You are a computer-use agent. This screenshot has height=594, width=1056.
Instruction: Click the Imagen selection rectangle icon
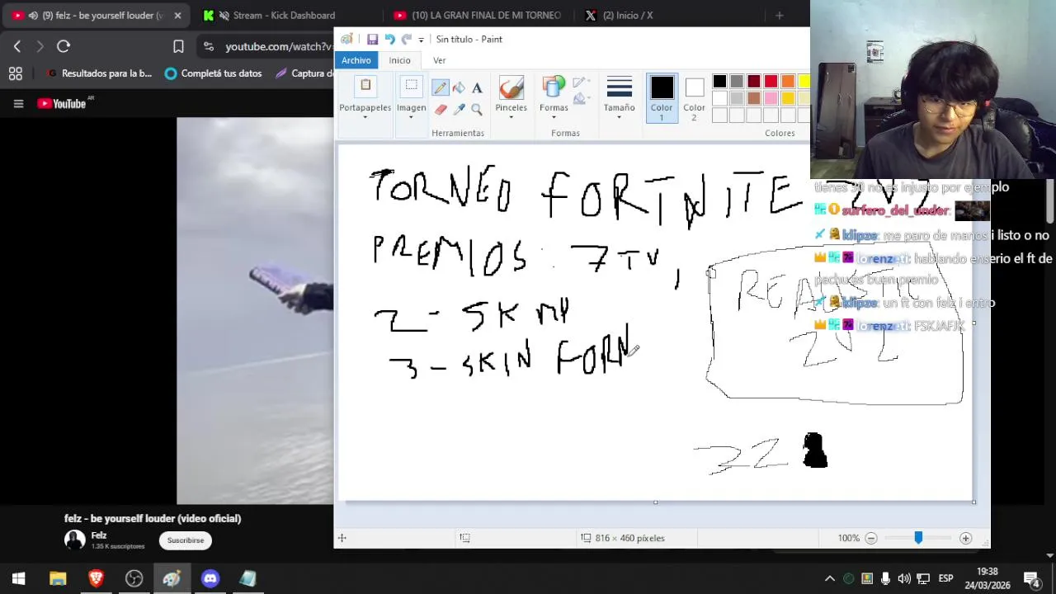[x=411, y=87]
